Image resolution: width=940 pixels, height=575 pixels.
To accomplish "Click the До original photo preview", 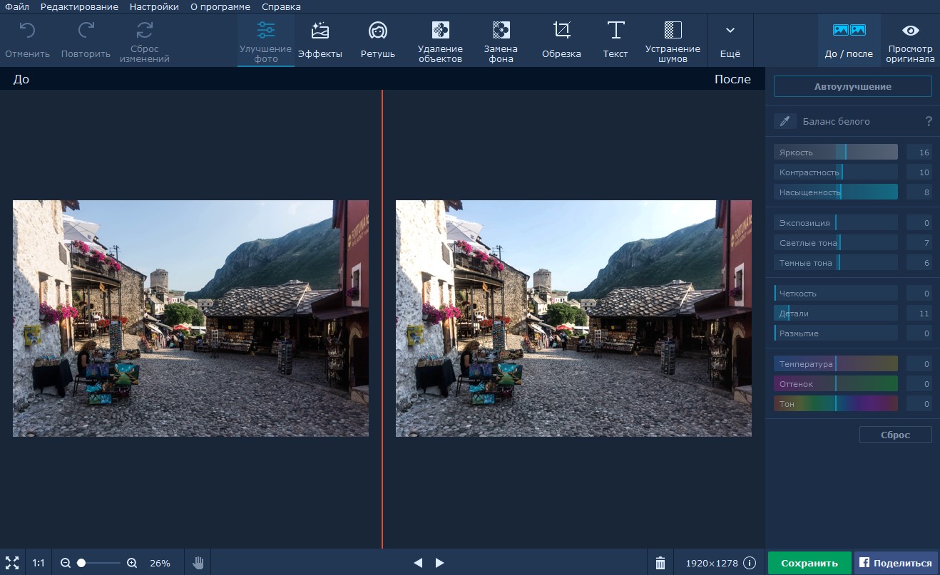I will (x=190, y=318).
